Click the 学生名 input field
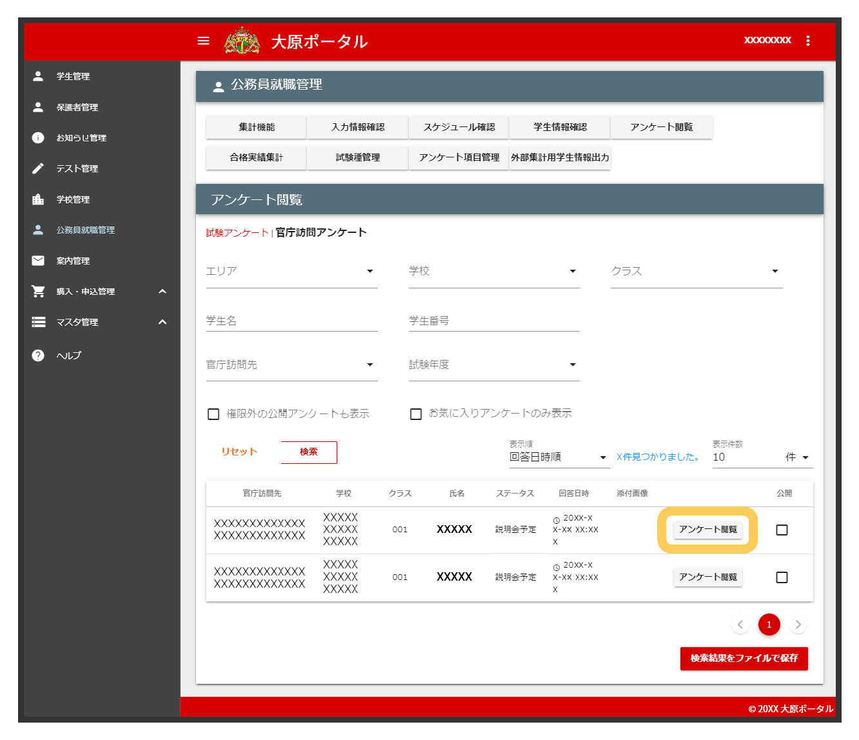 coord(291,321)
